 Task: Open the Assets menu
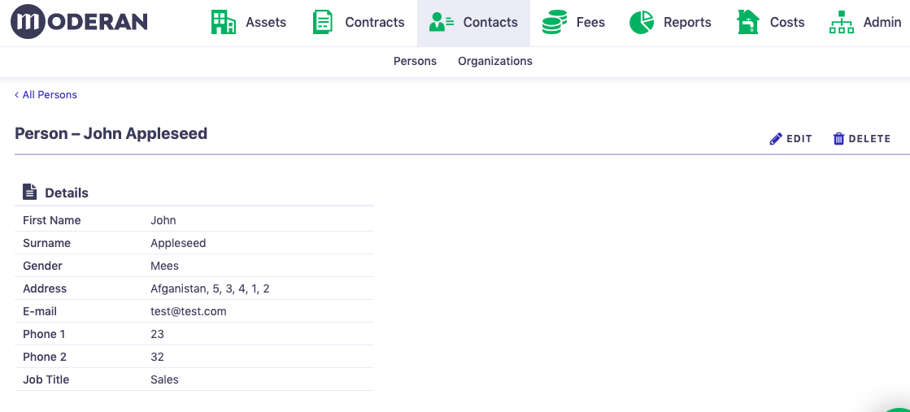(x=248, y=22)
